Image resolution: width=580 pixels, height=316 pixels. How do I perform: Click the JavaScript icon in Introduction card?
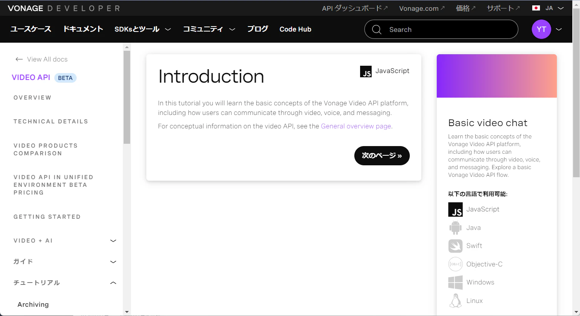(366, 72)
